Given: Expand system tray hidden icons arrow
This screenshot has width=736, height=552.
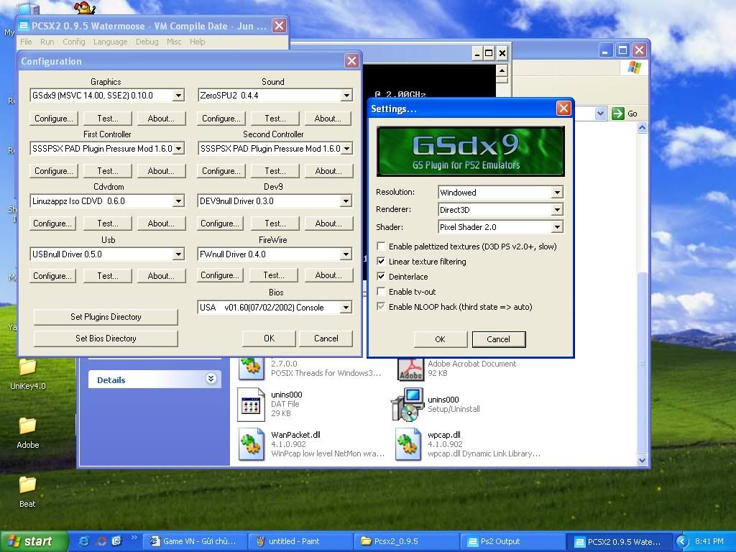Looking at the screenshot, I should coord(682,542).
